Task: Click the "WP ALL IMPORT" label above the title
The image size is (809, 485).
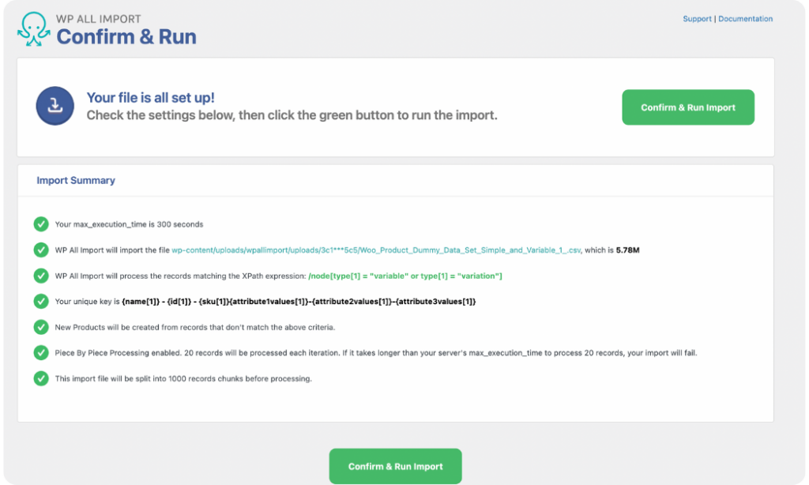Action: 99,19
